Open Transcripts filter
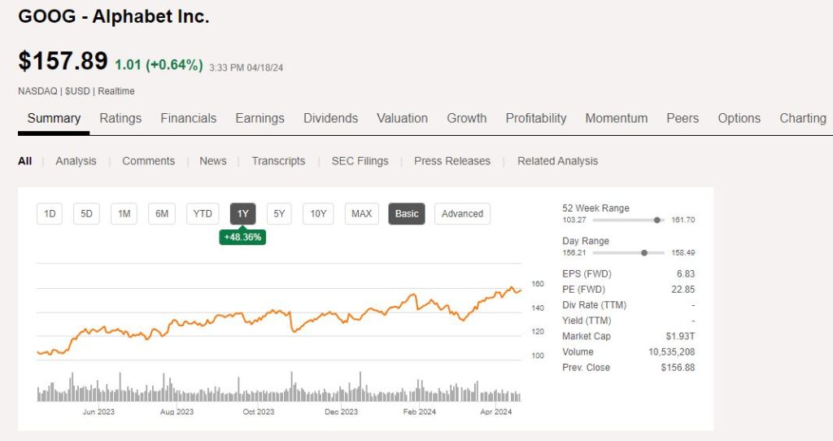This screenshot has height=441, width=833. click(278, 161)
